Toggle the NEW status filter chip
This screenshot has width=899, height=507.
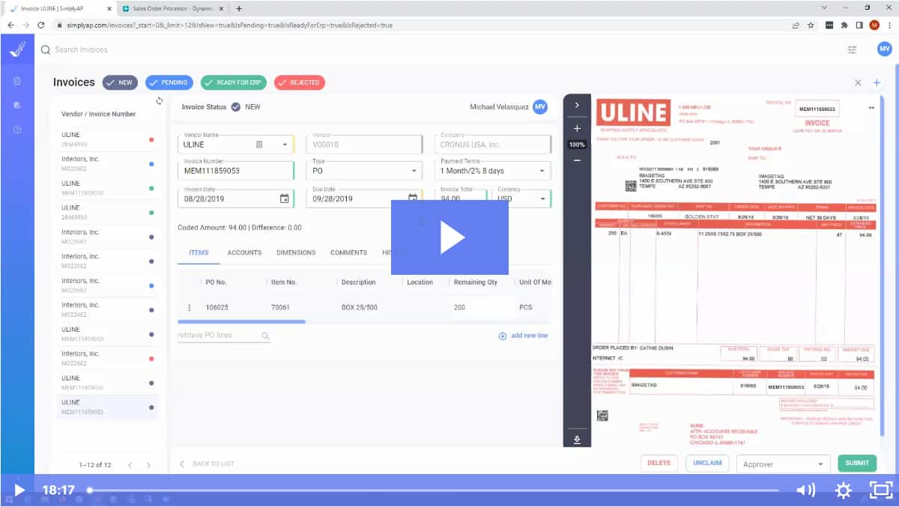[120, 82]
